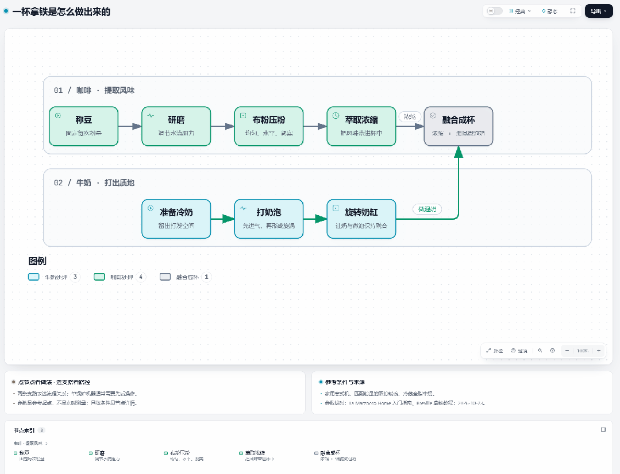Select 萃取浓缩 in the node index list
The height and width of the screenshot is (474, 620).
pos(257,456)
